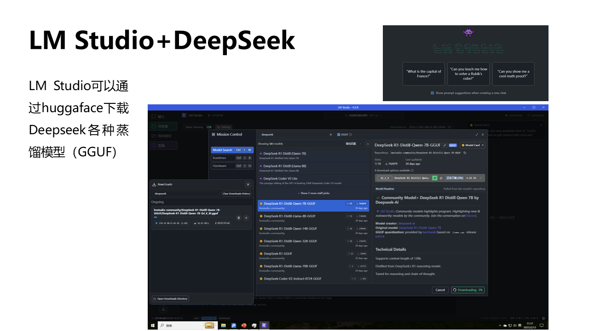Select DeepSeek-R1-Distill-Llama-8B-GGUF result
Screen dimensions: 589x331
coord(314,218)
